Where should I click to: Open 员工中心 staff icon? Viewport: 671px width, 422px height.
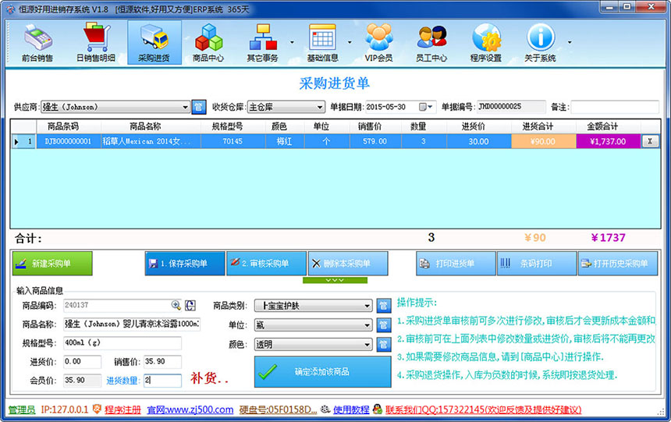(x=431, y=43)
